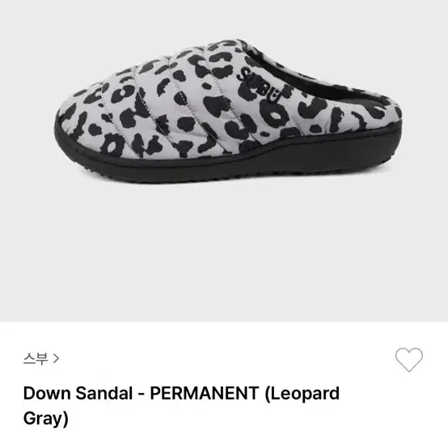Click the chevron arrow beside 스부
The width and height of the screenshot is (448, 448).
click(57, 358)
